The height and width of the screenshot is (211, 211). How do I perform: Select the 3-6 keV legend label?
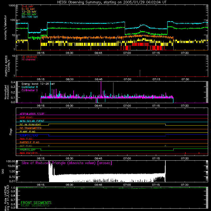click(x=27, y=6)
